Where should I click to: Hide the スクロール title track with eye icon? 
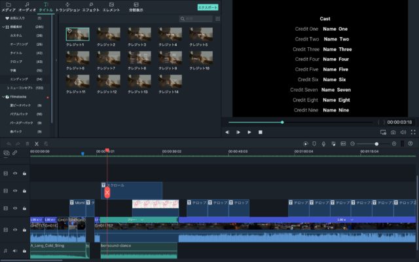click(x=15, y=191)
